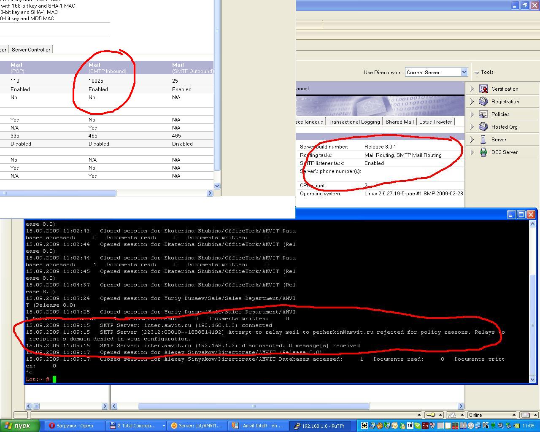
Task: Click the Opera icon in the taskbar
Action: [x=52, y=426]
